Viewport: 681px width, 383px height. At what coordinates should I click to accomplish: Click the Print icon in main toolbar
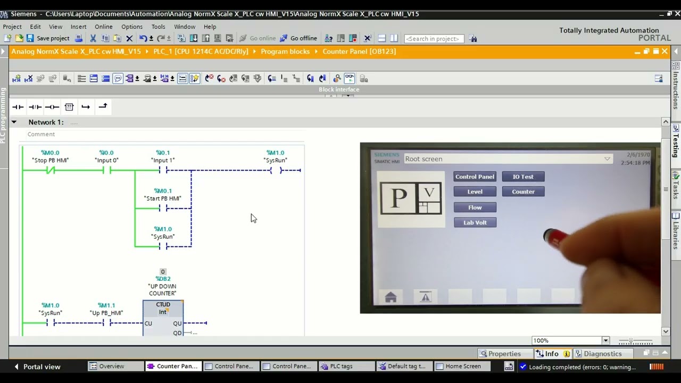79,38
